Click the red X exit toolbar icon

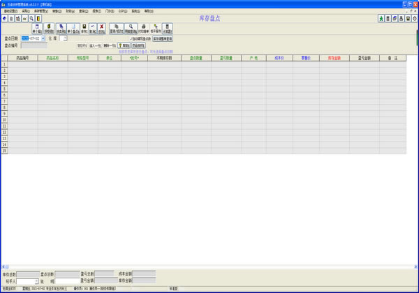pos(102,29)
